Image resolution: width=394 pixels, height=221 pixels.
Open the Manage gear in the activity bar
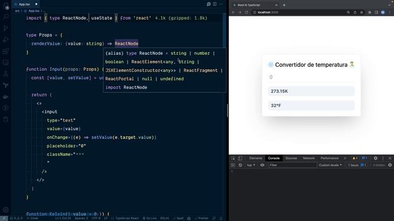6,210
